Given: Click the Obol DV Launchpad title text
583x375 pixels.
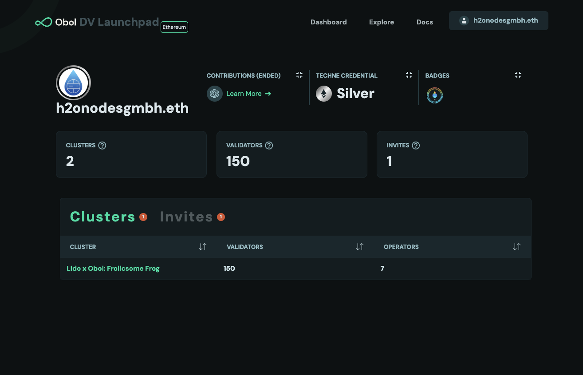Looking at the screenshot, I should point(107,22).
